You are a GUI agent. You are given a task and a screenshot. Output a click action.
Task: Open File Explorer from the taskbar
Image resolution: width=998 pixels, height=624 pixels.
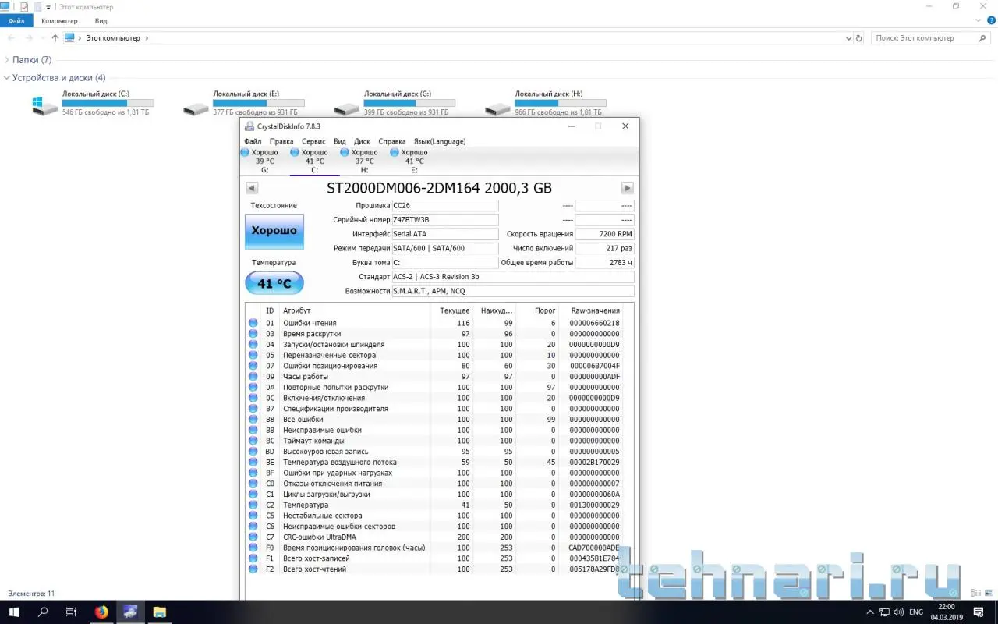tap(159, 612)
